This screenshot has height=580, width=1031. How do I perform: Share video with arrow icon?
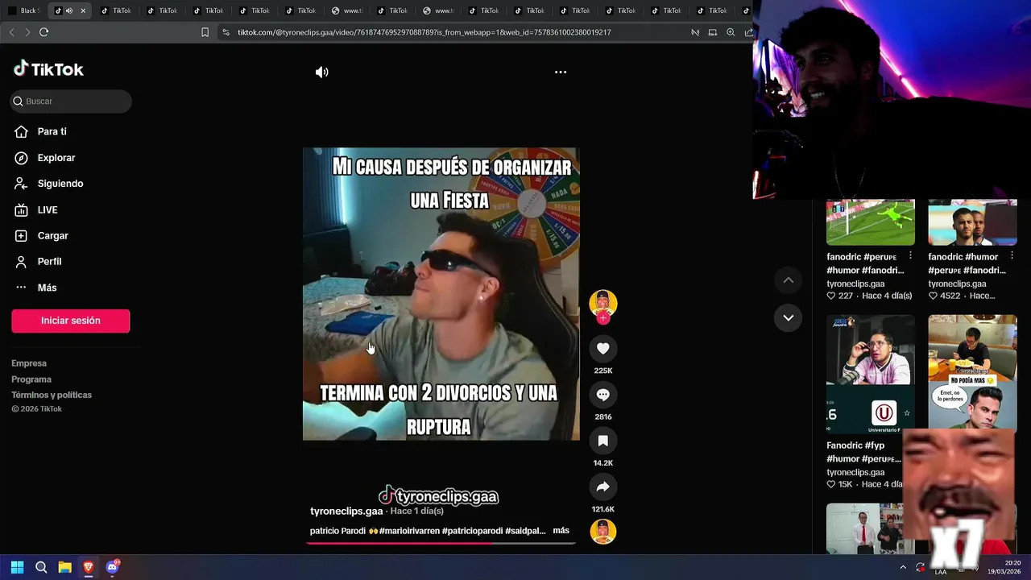click(x=602, y=487)
